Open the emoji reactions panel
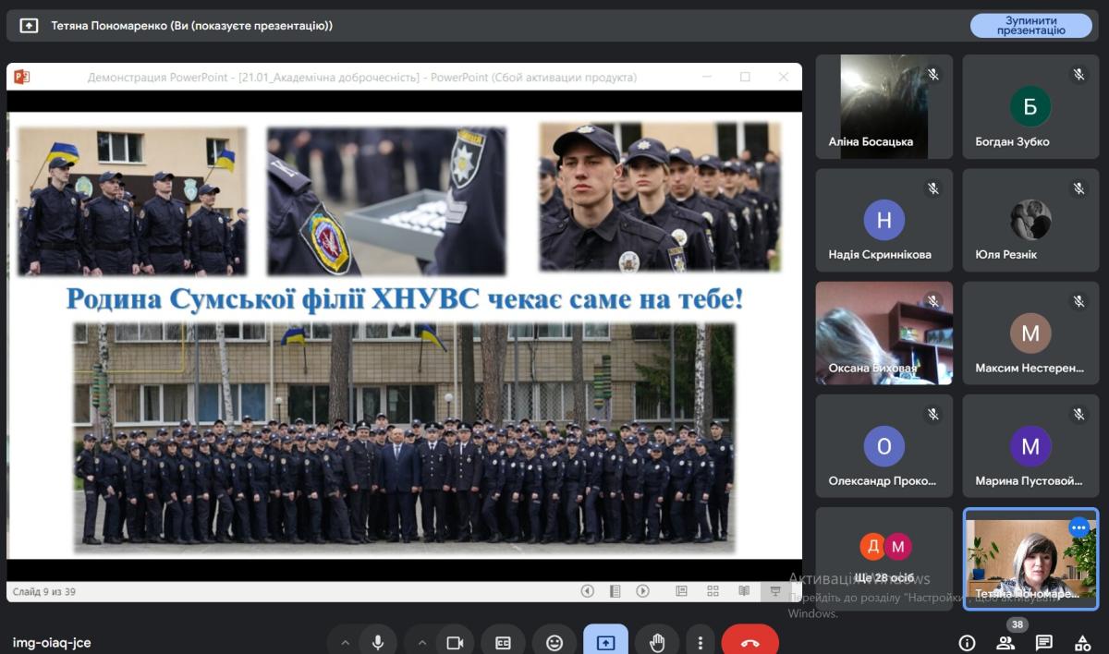1109x654 pixels. coord(554,643)
